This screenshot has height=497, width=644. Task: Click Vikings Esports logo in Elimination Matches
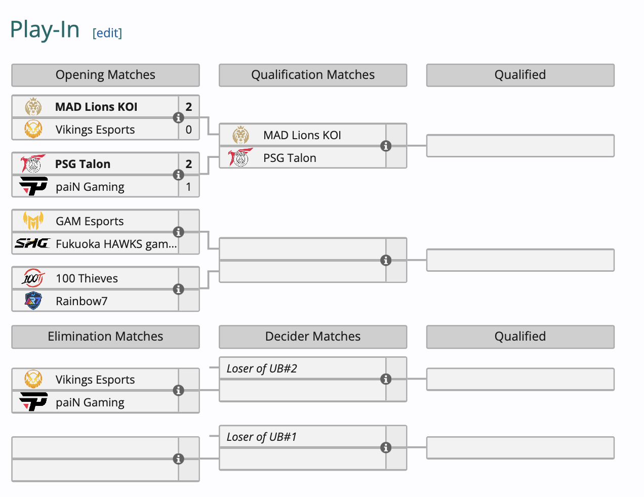point(33,380)
